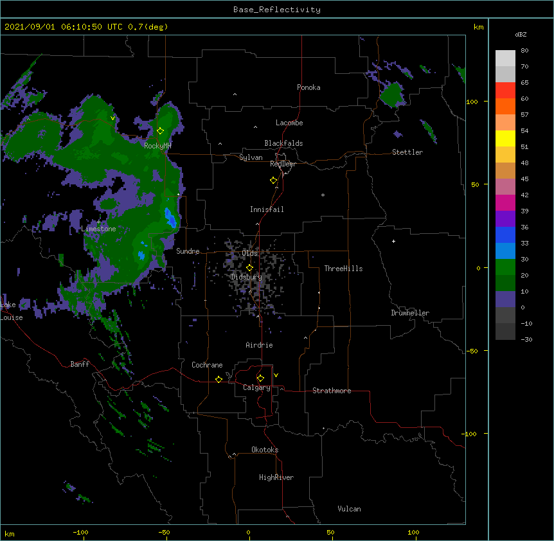Click the Cochrane town label

click(x=207, y=365)
